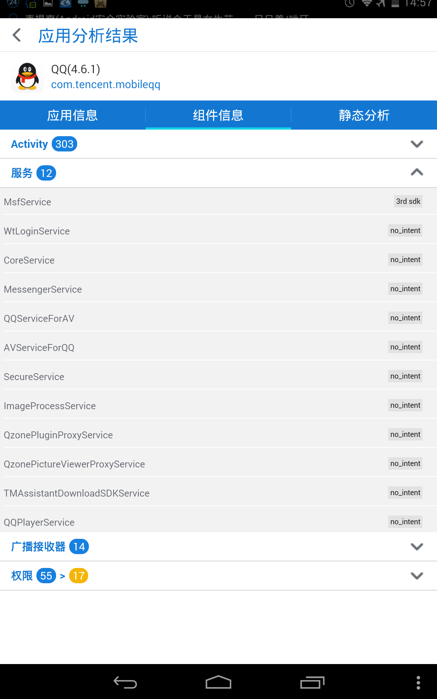Open the WtLoginService row
The width and height of the screenshot is (437, 699).
pos(219,231)
